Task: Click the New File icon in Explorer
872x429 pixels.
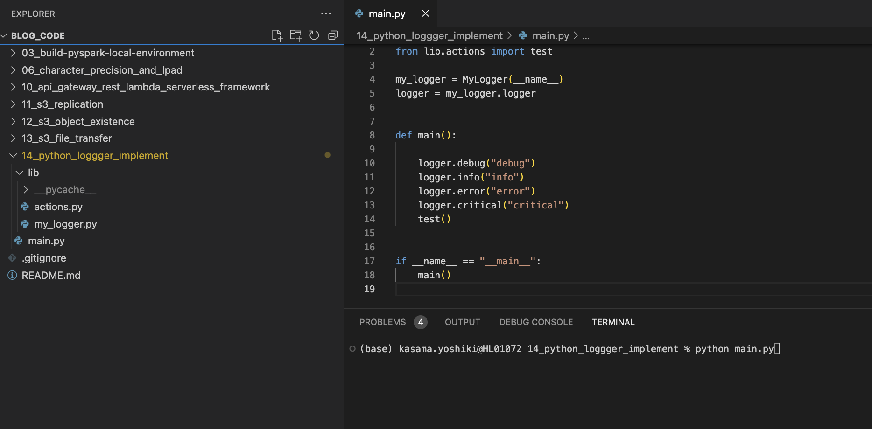Action: click(277, 35)
